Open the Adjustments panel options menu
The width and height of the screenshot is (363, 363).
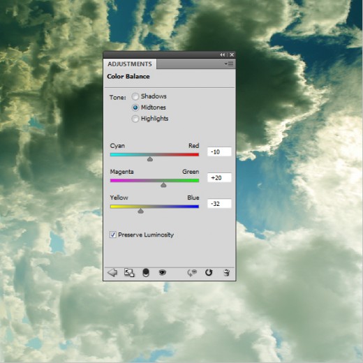[x=229, y=64]
